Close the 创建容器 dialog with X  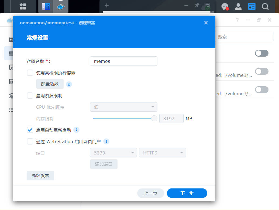[206, 23]
